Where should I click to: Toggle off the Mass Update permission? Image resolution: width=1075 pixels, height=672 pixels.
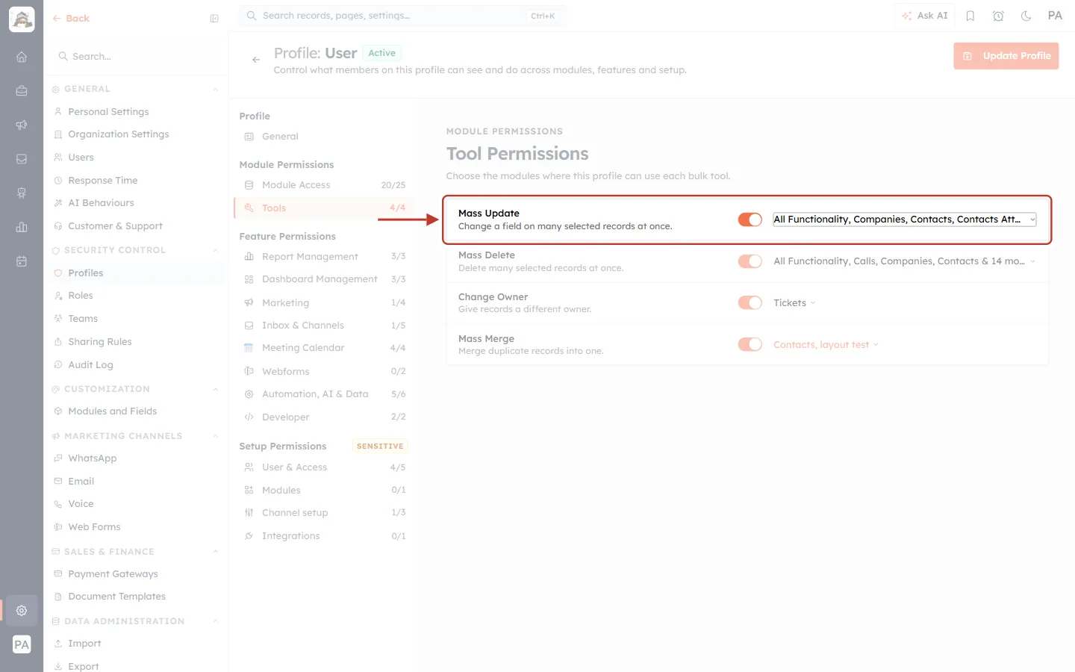(750, 220)
